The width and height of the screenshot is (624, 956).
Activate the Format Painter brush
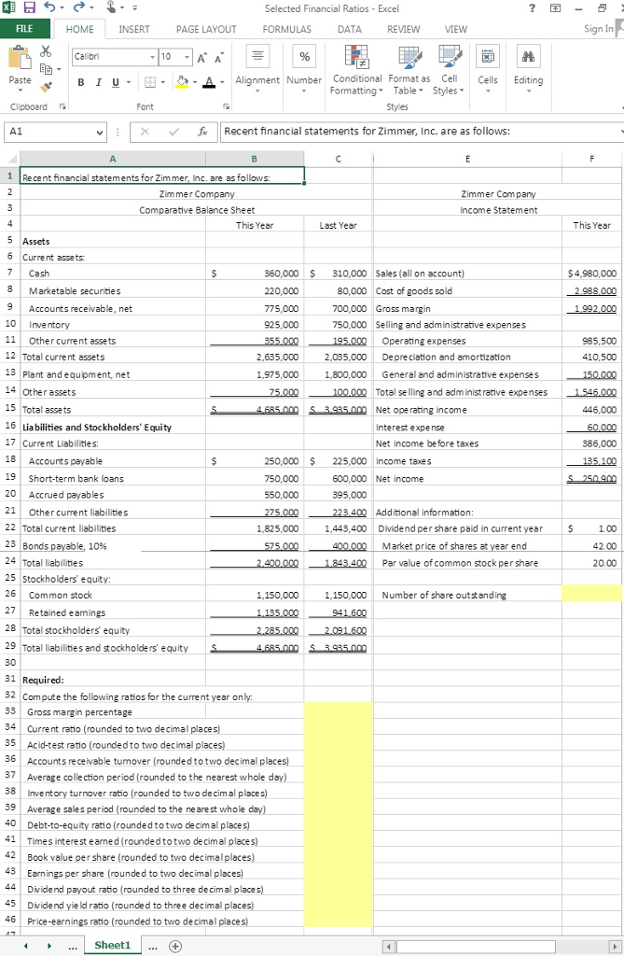point(46,87)
